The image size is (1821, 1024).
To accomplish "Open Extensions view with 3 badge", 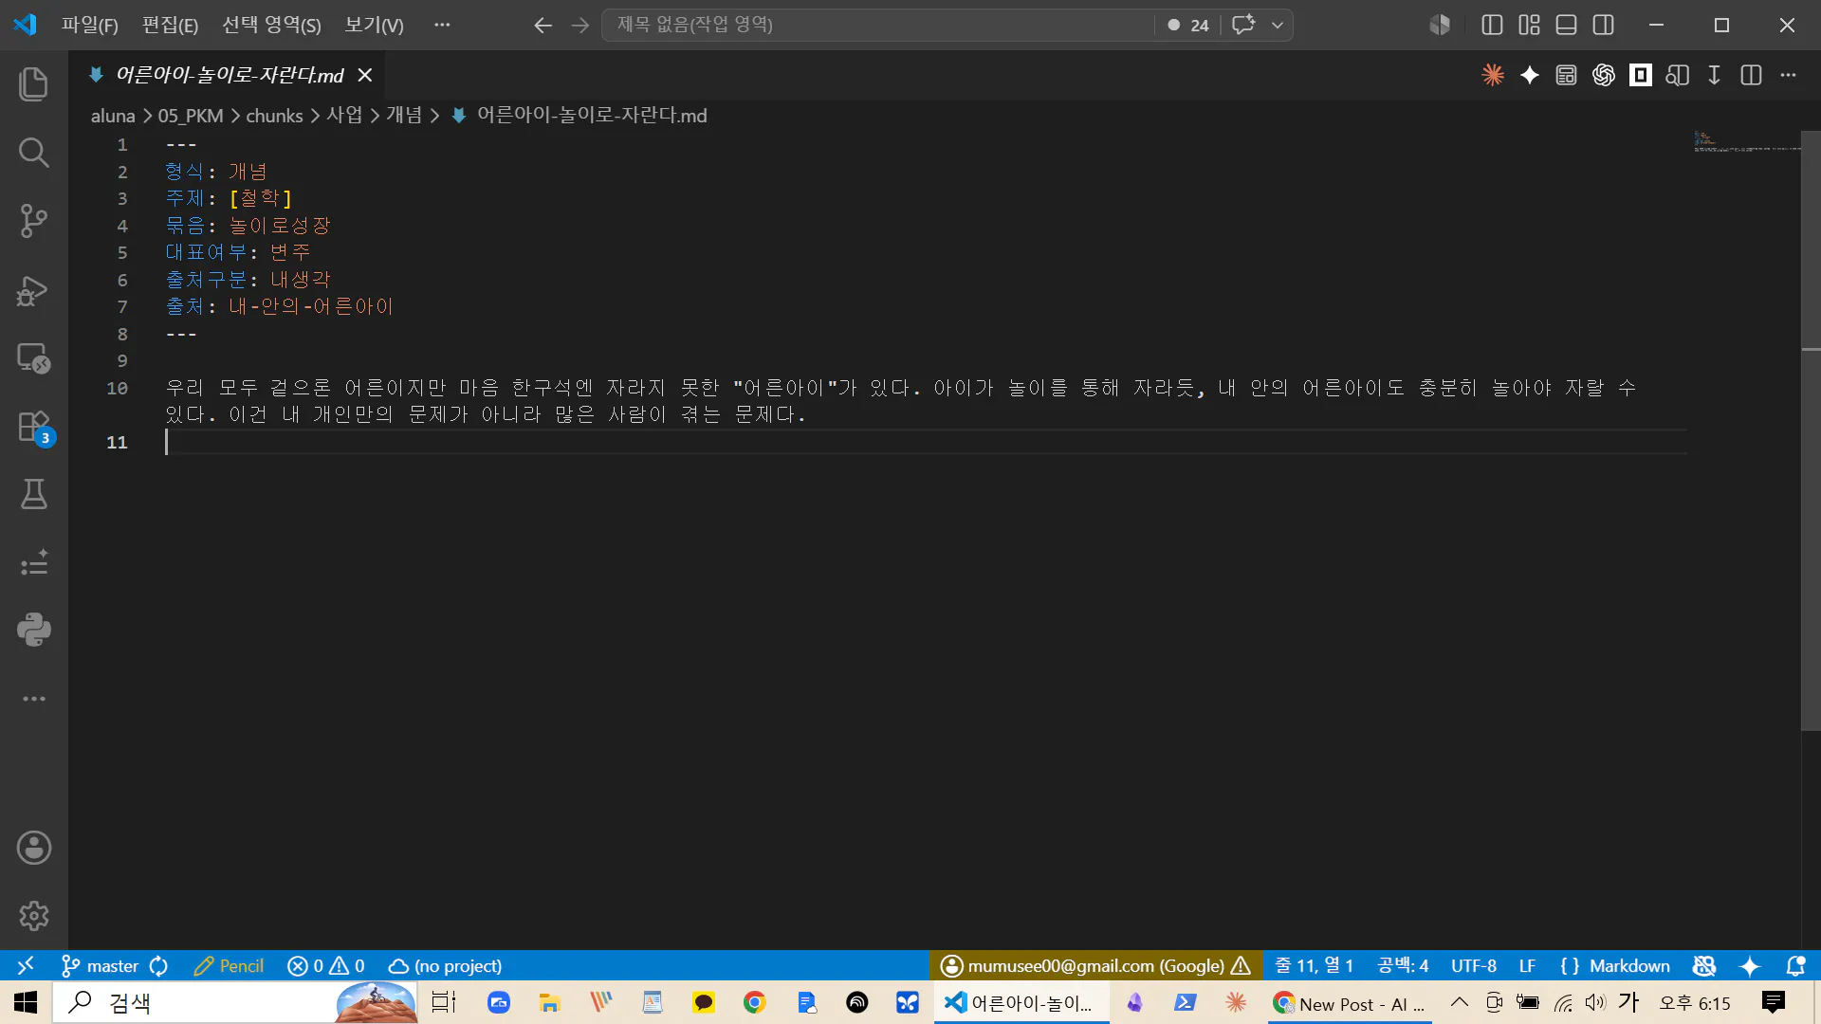I will tap(34, 427).
